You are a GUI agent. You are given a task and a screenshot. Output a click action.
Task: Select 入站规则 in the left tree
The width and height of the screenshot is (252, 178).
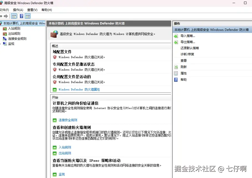14,29
